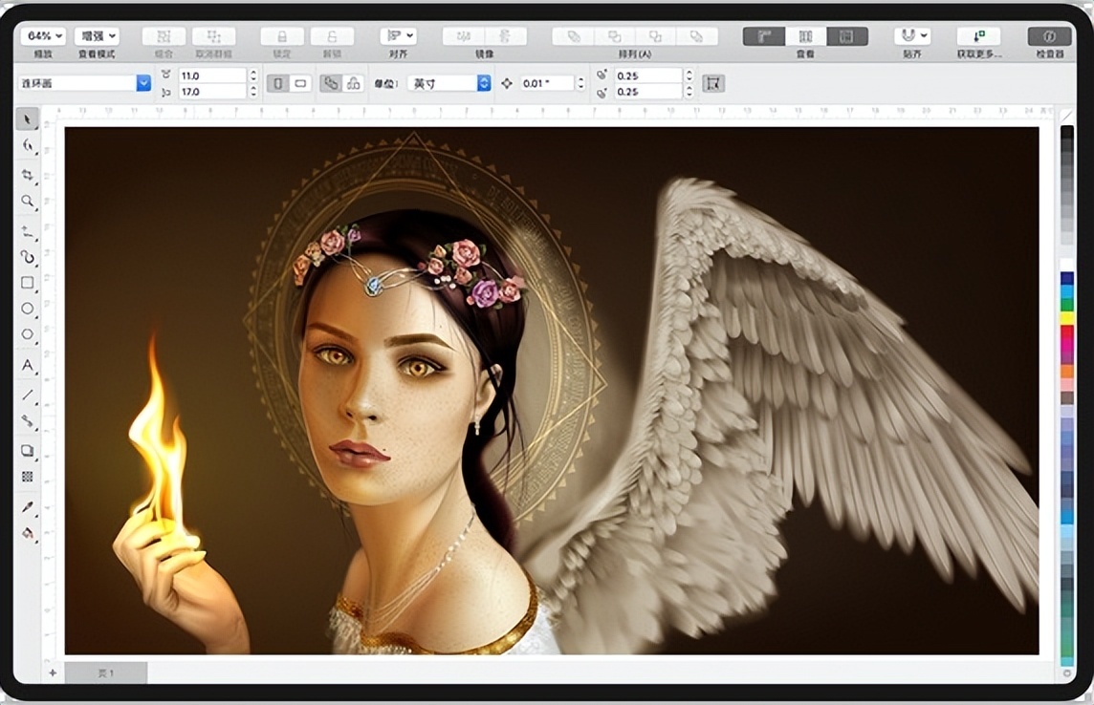Select the Eyedropper tool
The width and height of the screenshot is (1094, 705).
click(28, 506)
